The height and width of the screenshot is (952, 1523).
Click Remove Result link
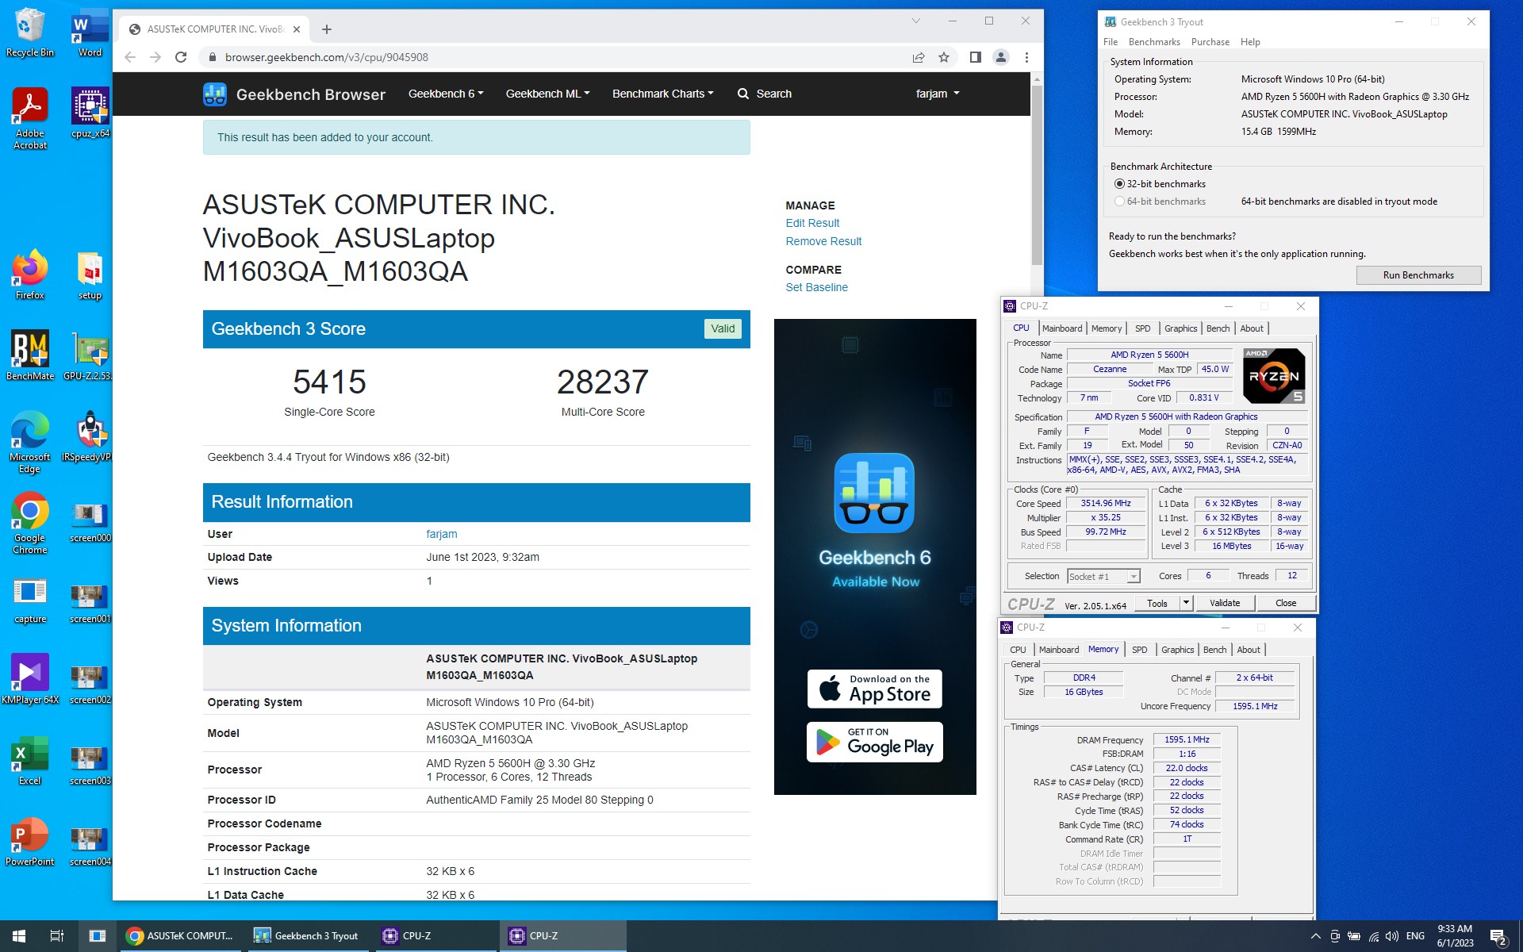pyautogui.click(x=823, y=241)
